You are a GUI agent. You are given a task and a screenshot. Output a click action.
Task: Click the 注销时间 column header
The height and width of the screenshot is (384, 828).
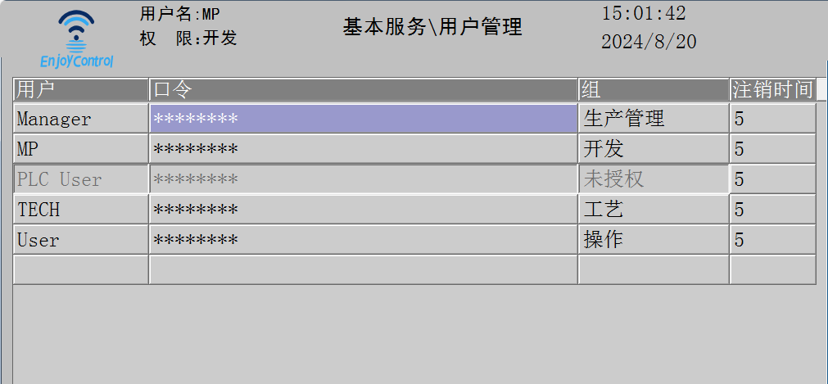(771, 89)
